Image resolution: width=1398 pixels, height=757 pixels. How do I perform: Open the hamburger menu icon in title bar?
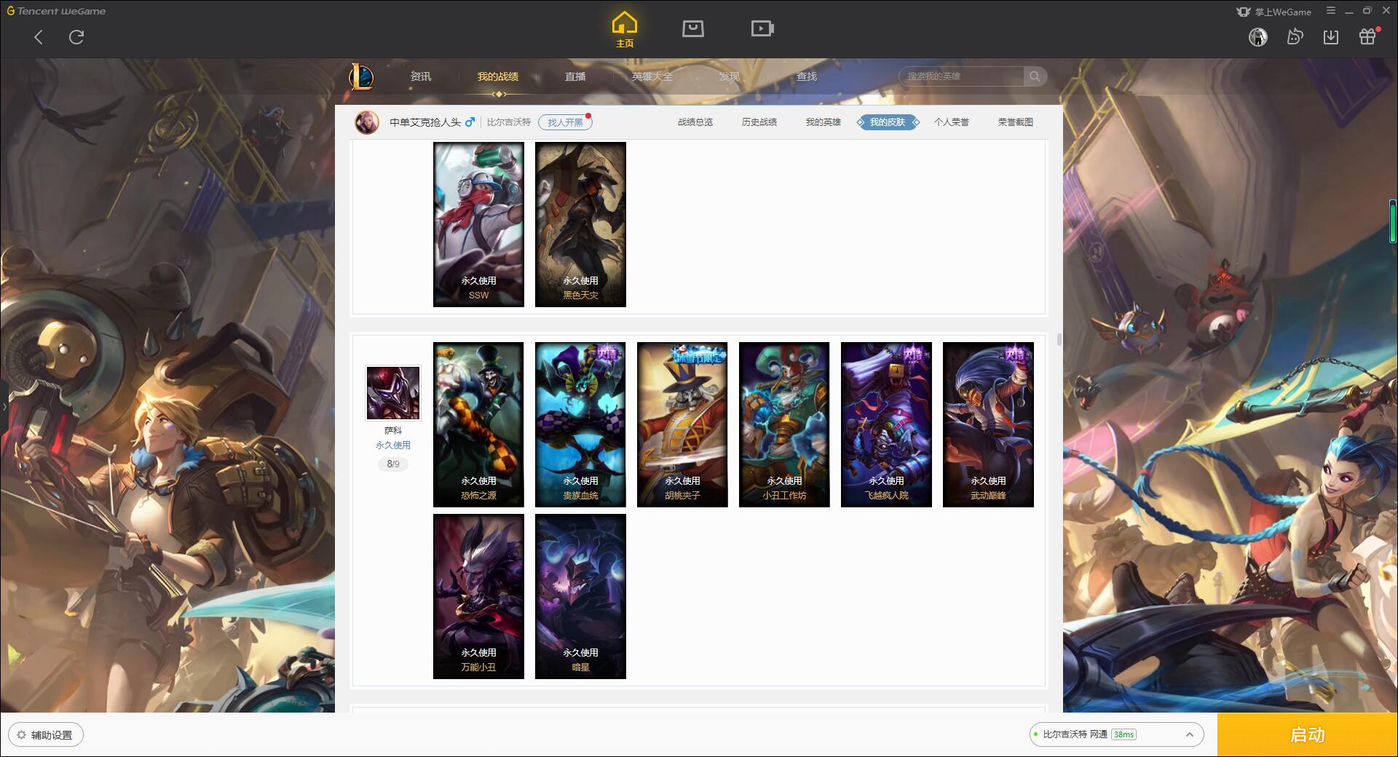(x=1331, y=11)
